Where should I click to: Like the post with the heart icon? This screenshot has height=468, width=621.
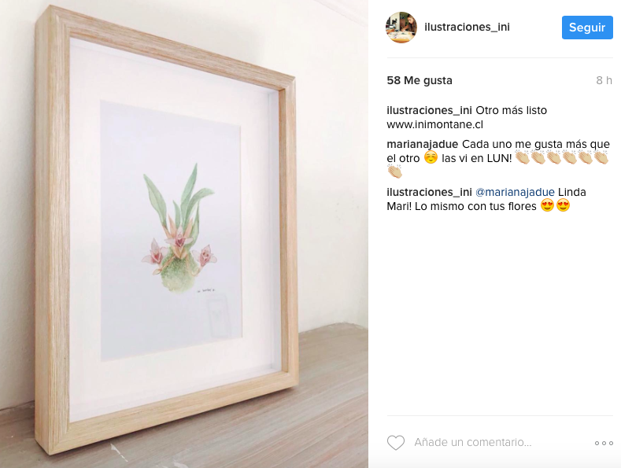396,443
